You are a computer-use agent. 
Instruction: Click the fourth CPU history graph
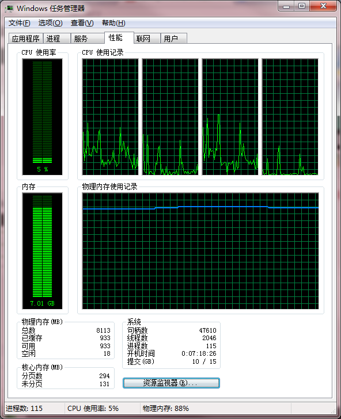point(290,117)
